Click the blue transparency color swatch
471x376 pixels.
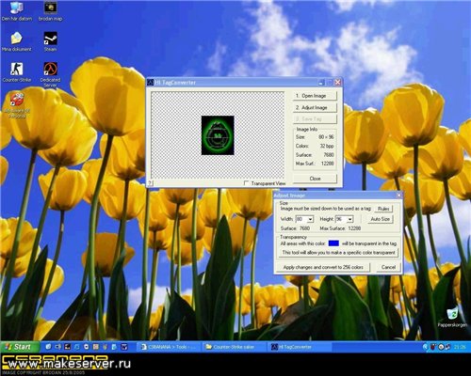(x=333, y=243)
